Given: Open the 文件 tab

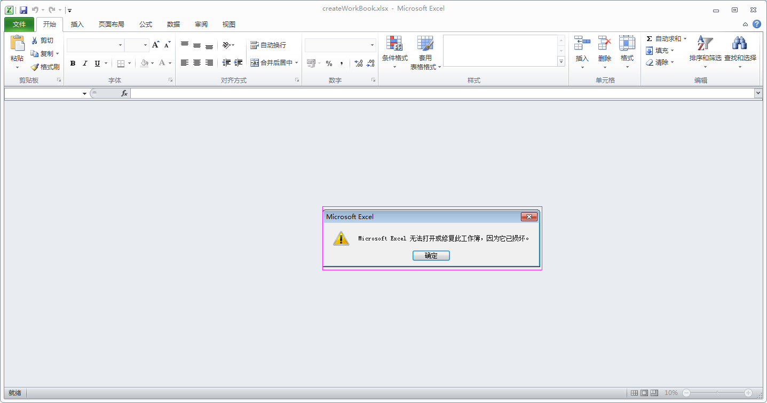Looking at the screenshot, I should coord(19,25).
